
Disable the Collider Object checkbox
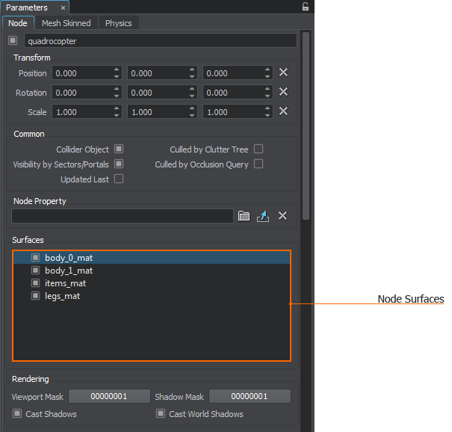(x=119, y=149)
